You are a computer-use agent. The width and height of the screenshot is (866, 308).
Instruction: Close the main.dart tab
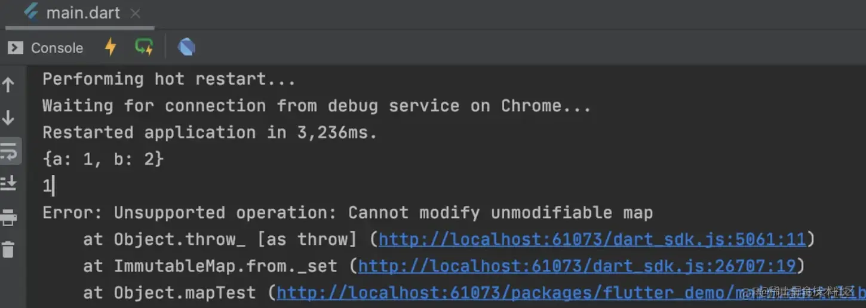(136, 13)
